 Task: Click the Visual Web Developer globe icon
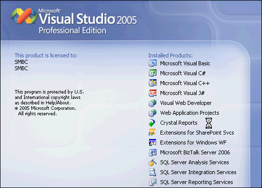click(x=153, y=103)
